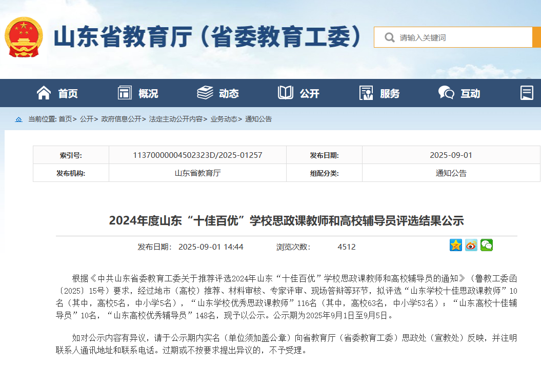Screen dimensions: 541x368
Task: Share article to Sina Weibo
Action: [471, 246]
